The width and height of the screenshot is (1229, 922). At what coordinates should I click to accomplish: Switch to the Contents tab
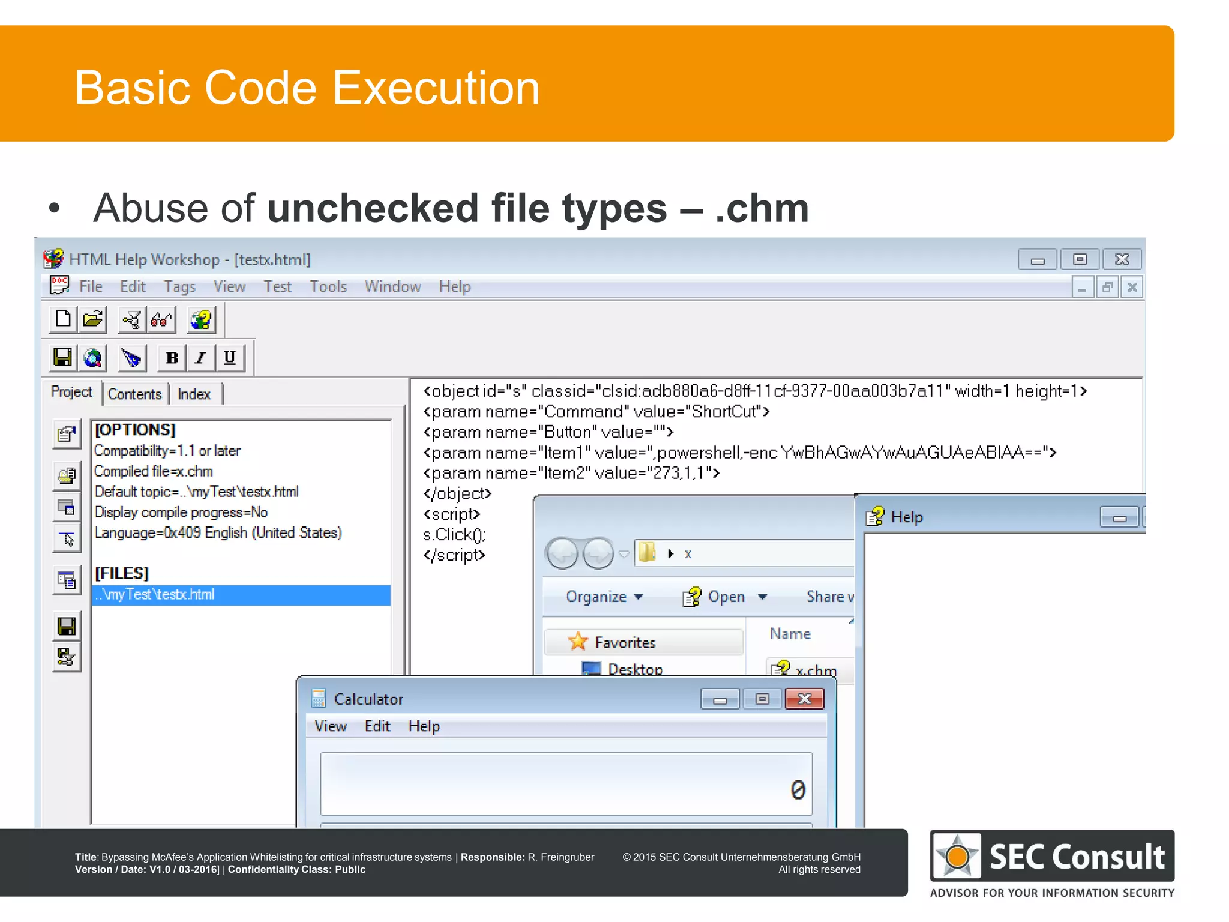(x=135, y=394)
